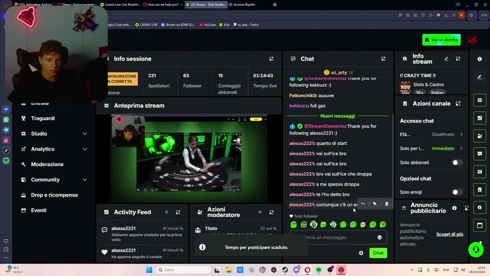Viewport: 490px width, 276px height.
Task: Expand the Azioni canale panel
Action: coord(458,103)
